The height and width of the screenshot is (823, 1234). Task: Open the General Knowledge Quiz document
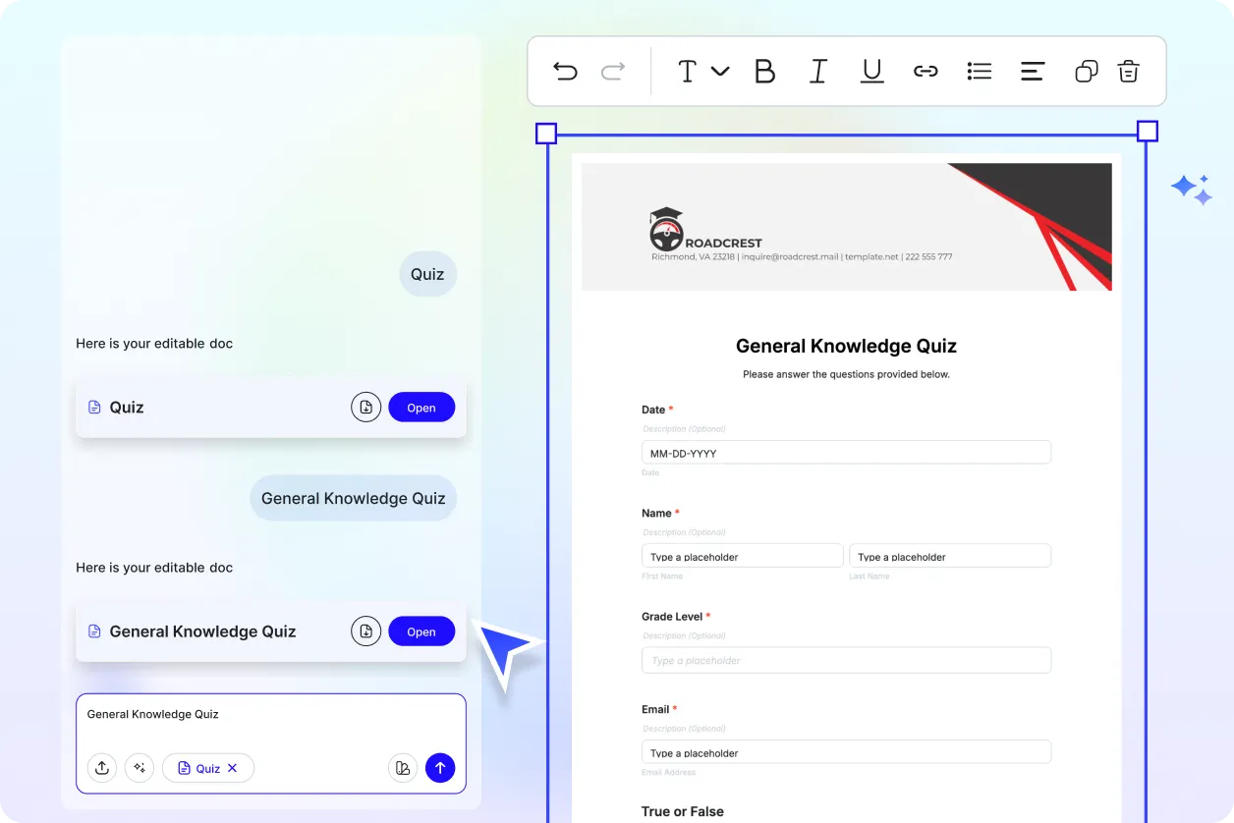421,631
